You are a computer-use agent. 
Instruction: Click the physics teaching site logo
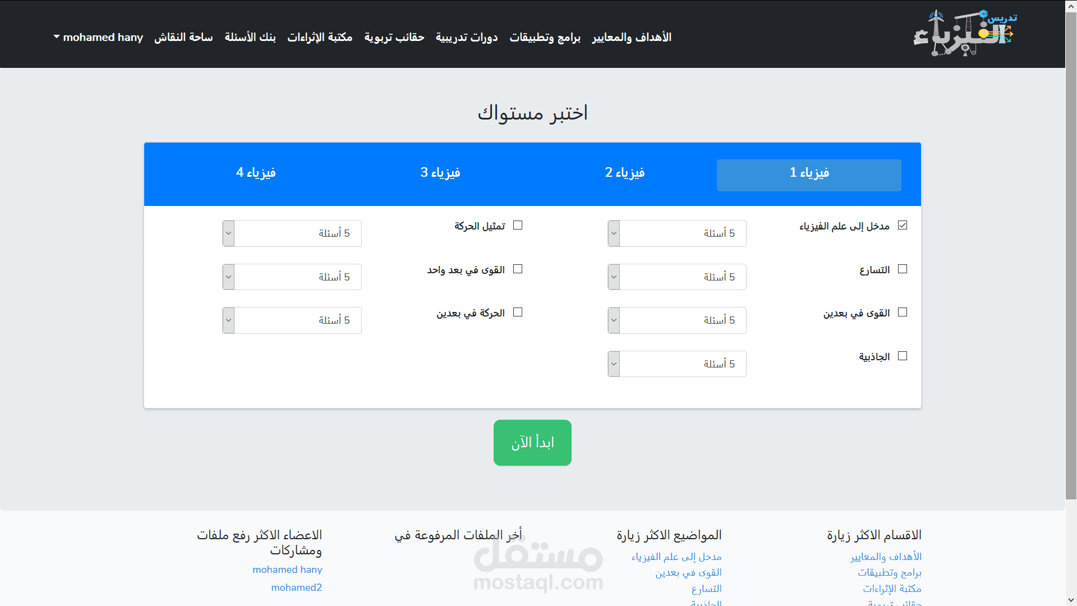tap(965, 34)
